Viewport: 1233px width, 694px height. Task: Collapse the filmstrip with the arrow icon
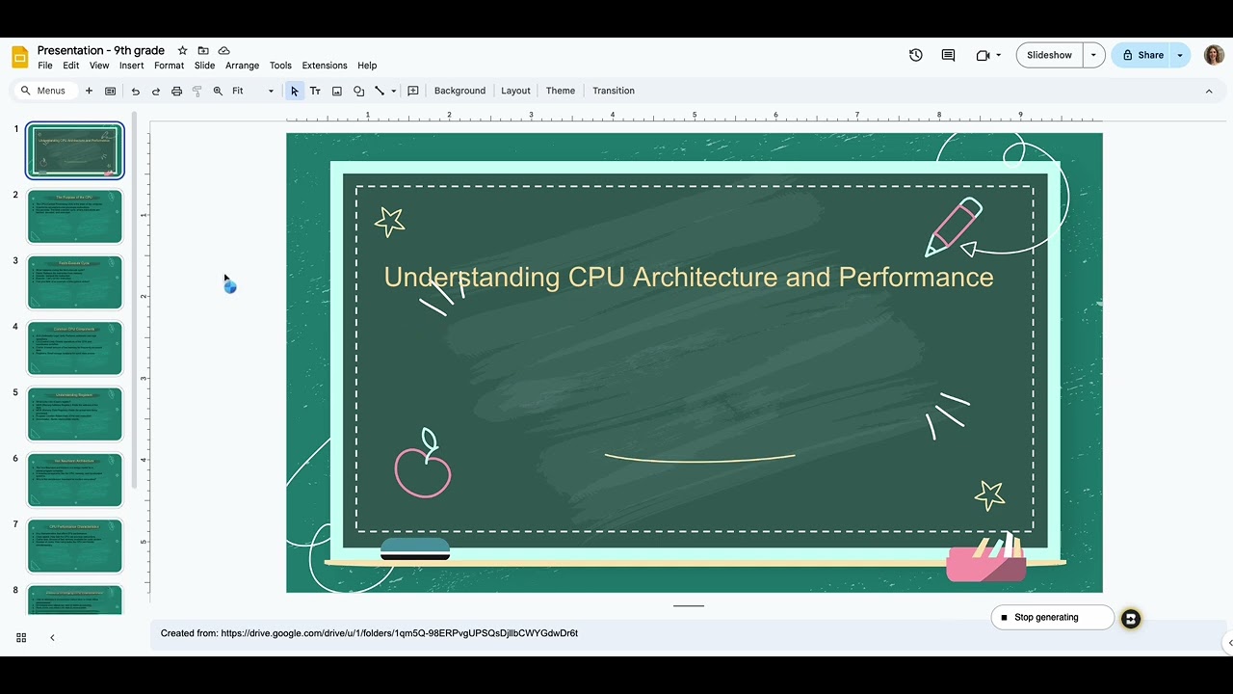coord(52,637)
